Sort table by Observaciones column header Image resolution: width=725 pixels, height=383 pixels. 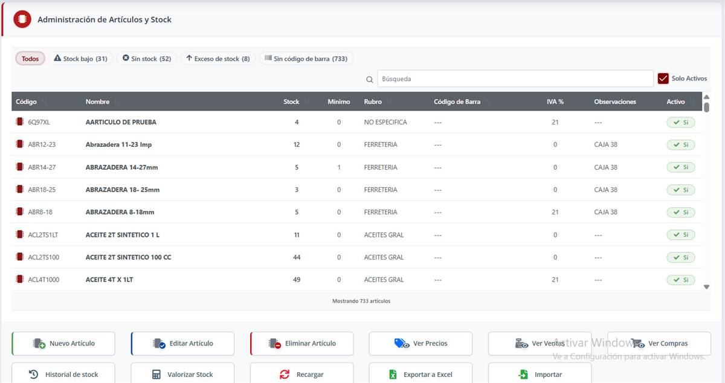click(x=615, y=101)
